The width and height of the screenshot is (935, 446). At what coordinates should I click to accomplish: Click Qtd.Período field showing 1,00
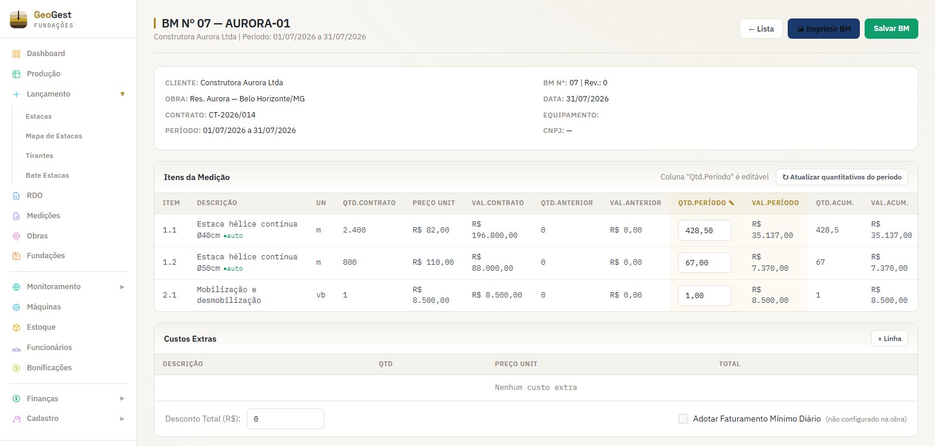[704, 295]
